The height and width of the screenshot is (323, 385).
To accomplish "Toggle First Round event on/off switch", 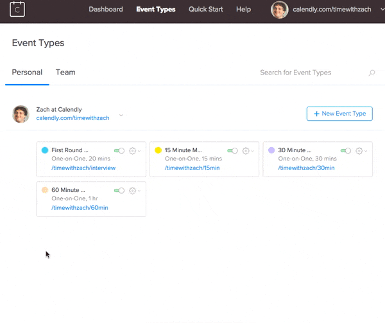I will (x=119, y=150).
